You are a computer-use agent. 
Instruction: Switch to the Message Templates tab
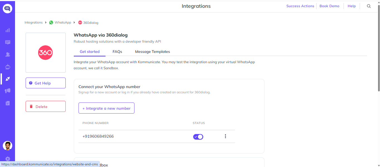153,52
